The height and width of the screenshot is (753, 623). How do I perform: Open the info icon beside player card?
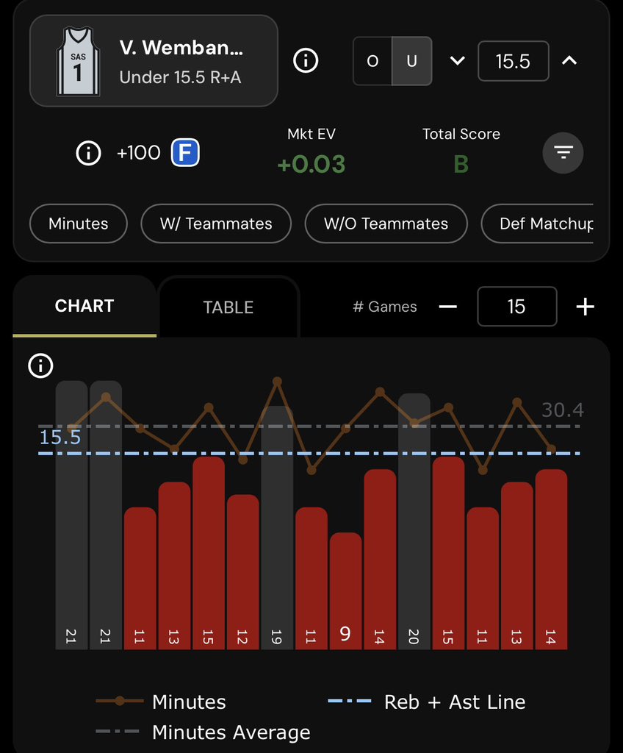tap(306, 60)
